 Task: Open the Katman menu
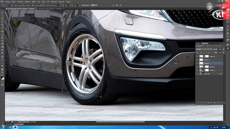coord(27,1)
